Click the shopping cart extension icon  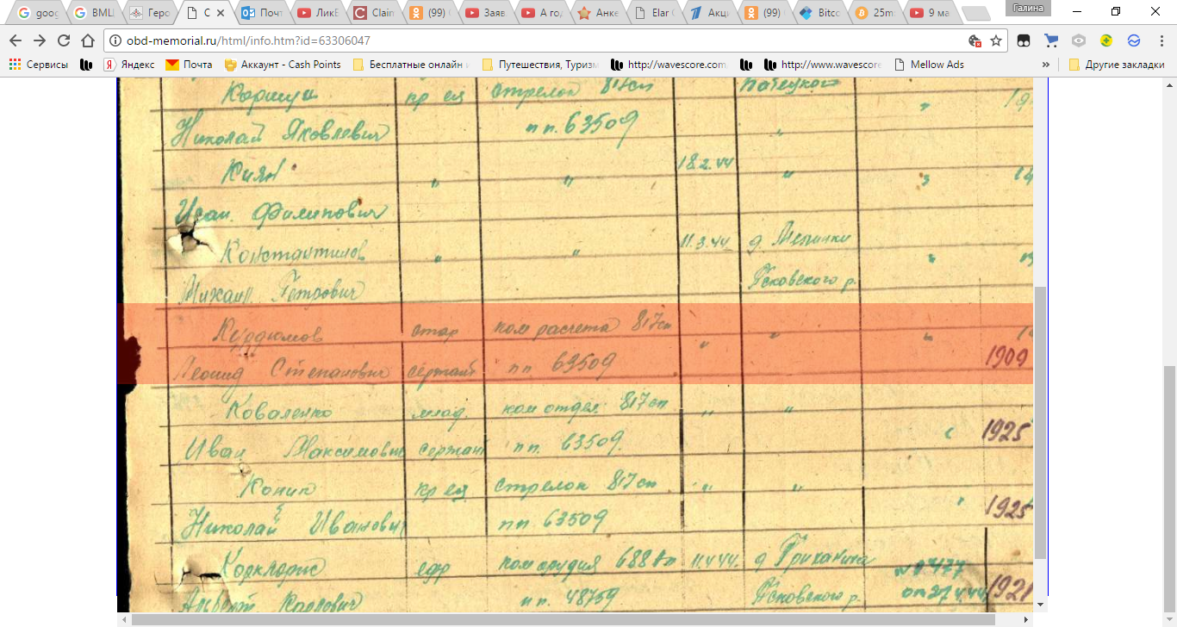1051,40
